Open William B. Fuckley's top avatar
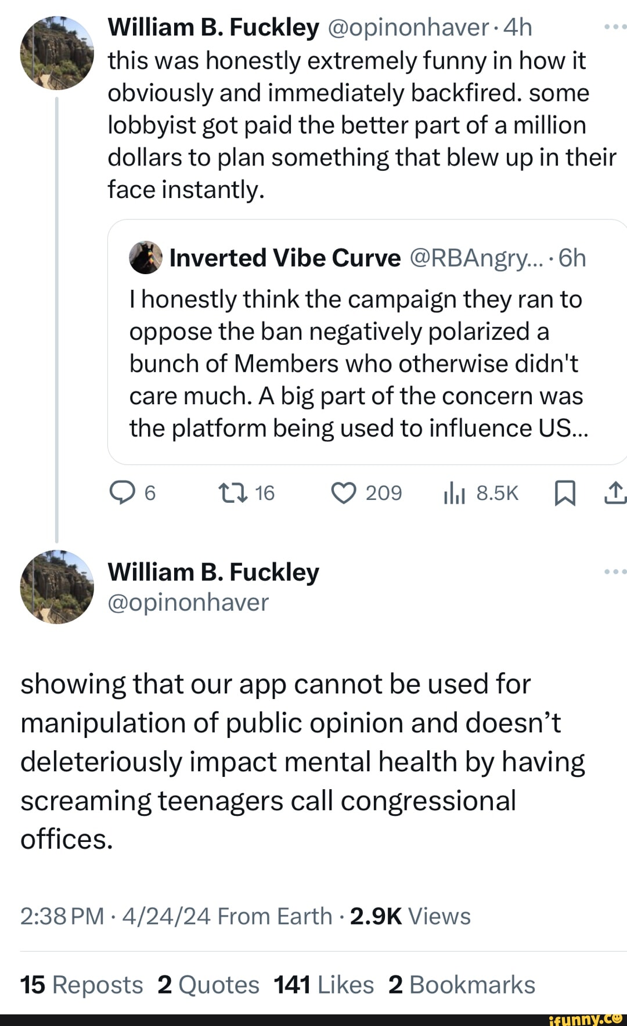 [57, 53]
